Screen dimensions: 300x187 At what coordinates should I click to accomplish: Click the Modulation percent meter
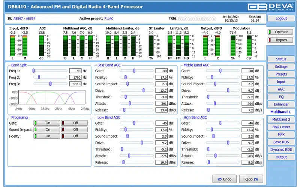point(233,46)
